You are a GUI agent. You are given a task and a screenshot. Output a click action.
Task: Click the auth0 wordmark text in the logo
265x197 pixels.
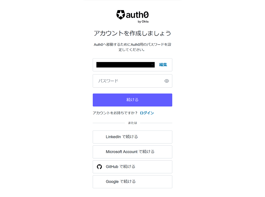point(137,15)
